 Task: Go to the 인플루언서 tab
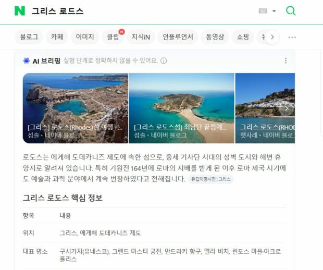178,37
